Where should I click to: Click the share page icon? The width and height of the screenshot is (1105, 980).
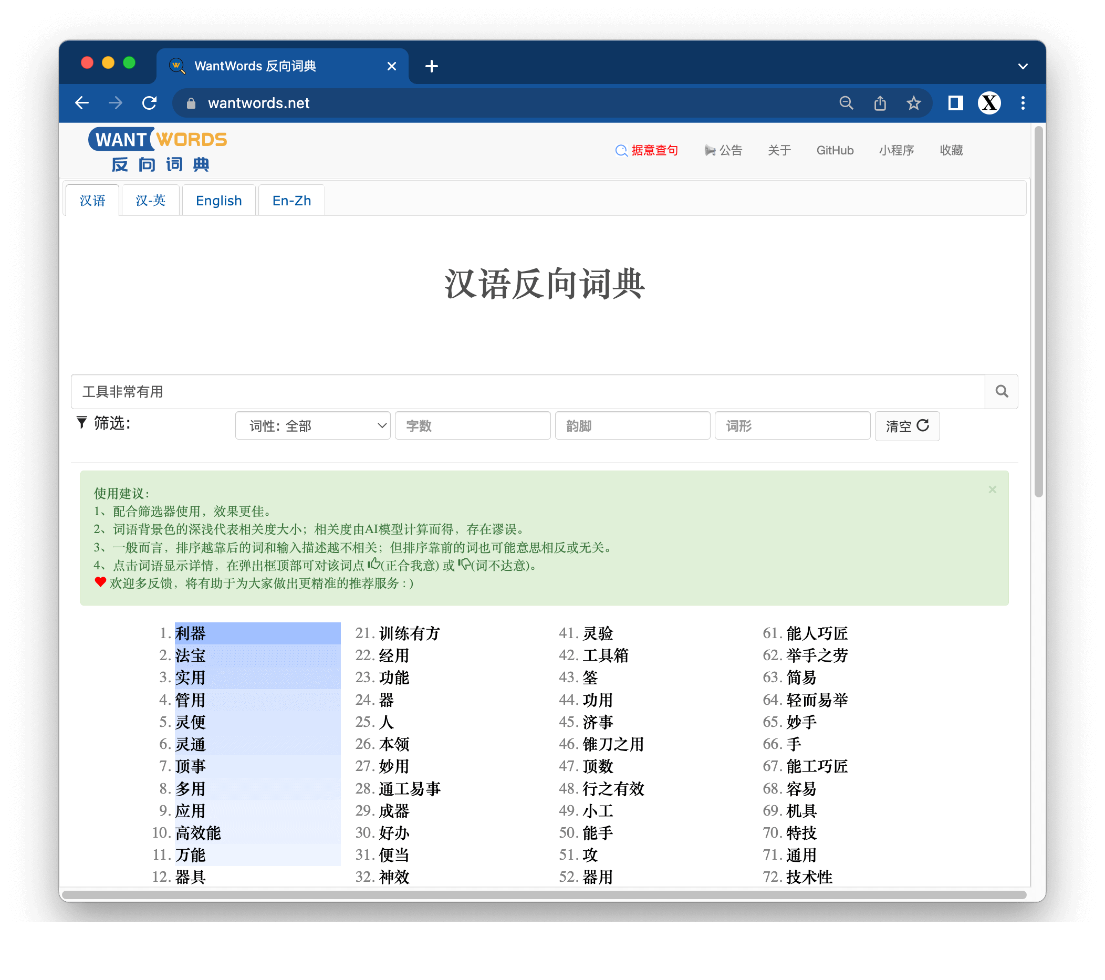coord(880,103)
